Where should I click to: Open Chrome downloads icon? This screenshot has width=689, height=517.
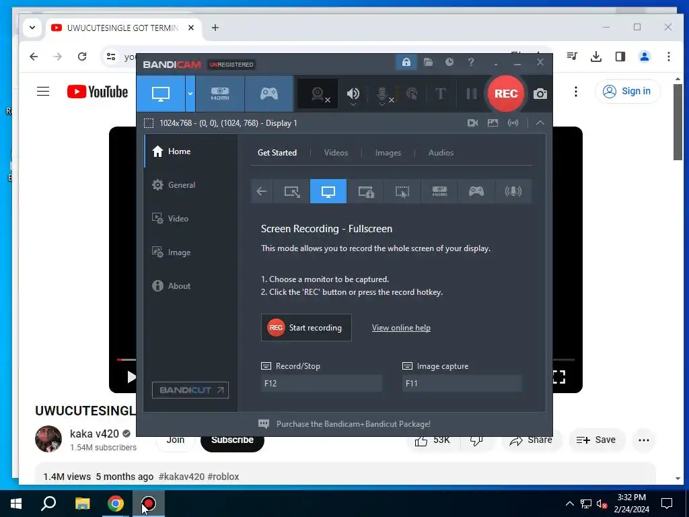(x=596, y=57)
